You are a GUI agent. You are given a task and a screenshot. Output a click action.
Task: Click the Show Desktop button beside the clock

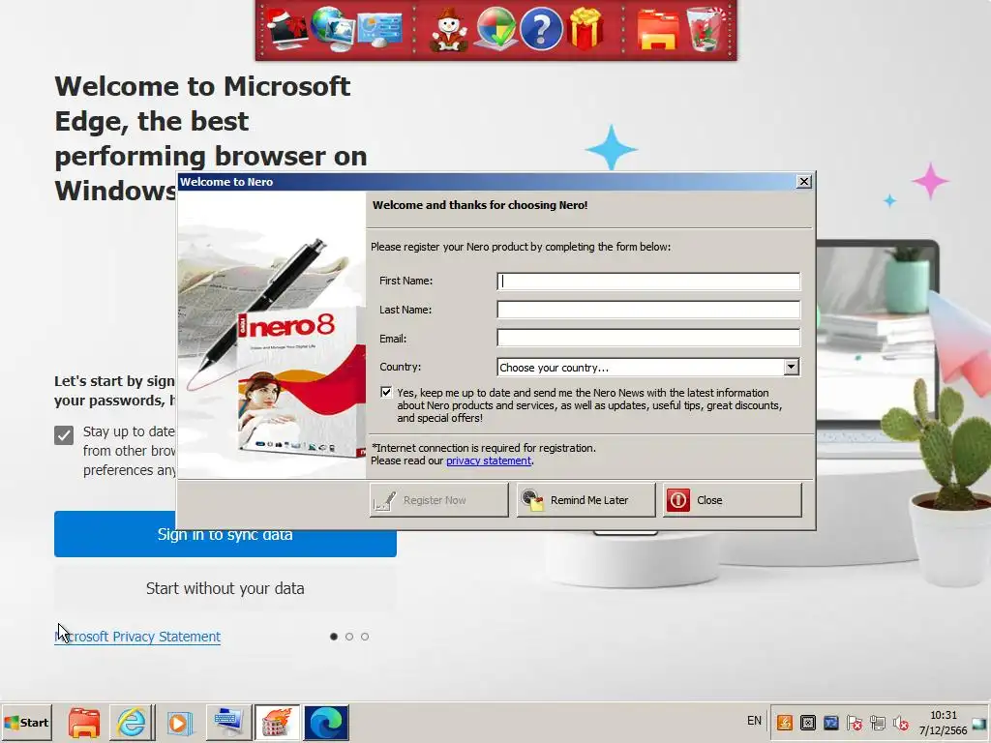[x=979, y=724]
